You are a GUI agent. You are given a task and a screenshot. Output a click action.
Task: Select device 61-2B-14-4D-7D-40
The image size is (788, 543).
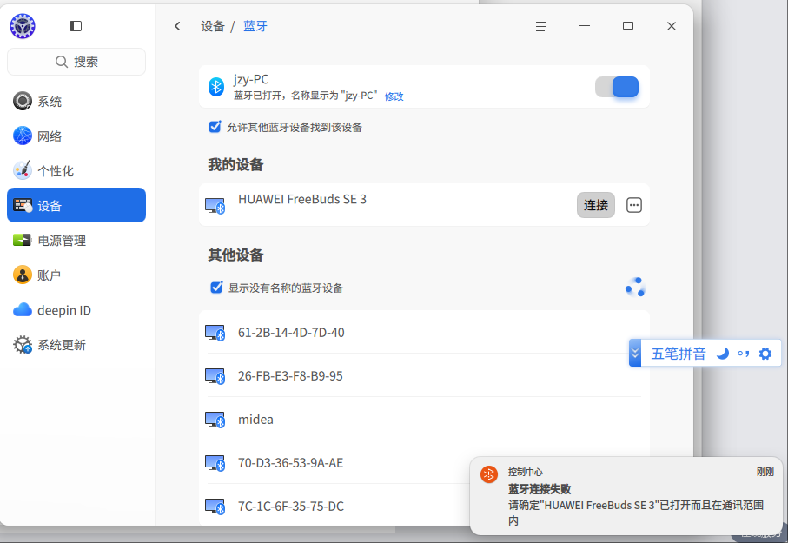[424, 333]
